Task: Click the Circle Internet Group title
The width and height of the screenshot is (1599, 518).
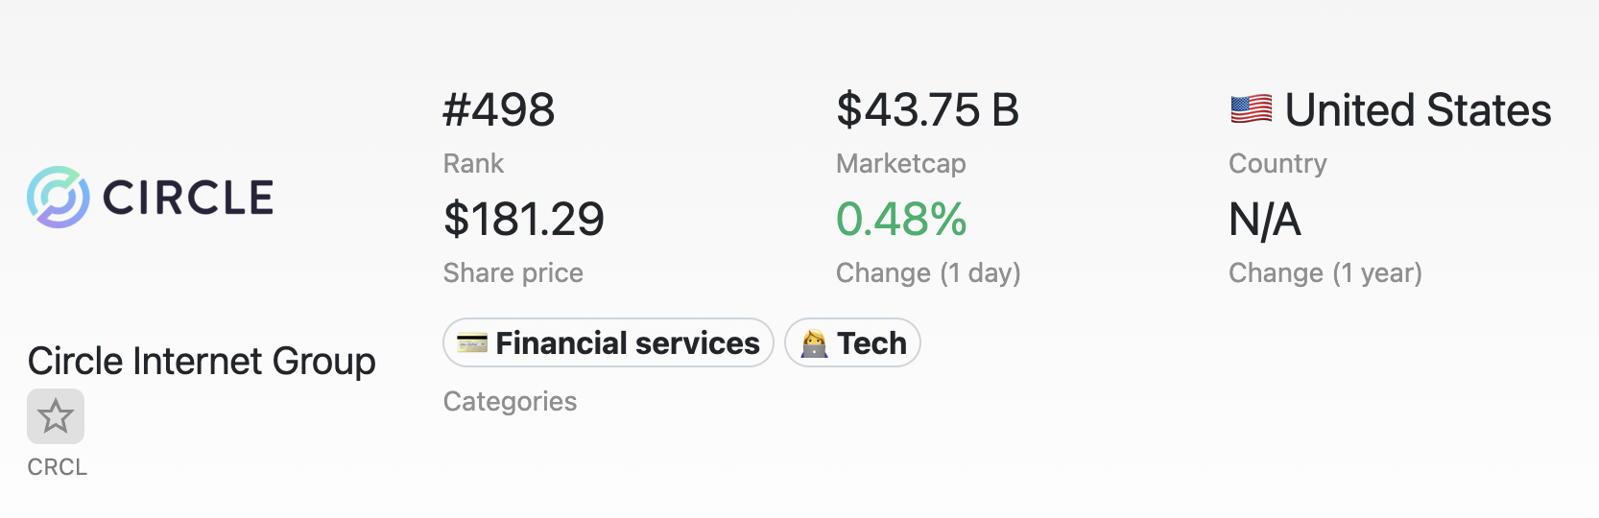Action: [202, 362]
